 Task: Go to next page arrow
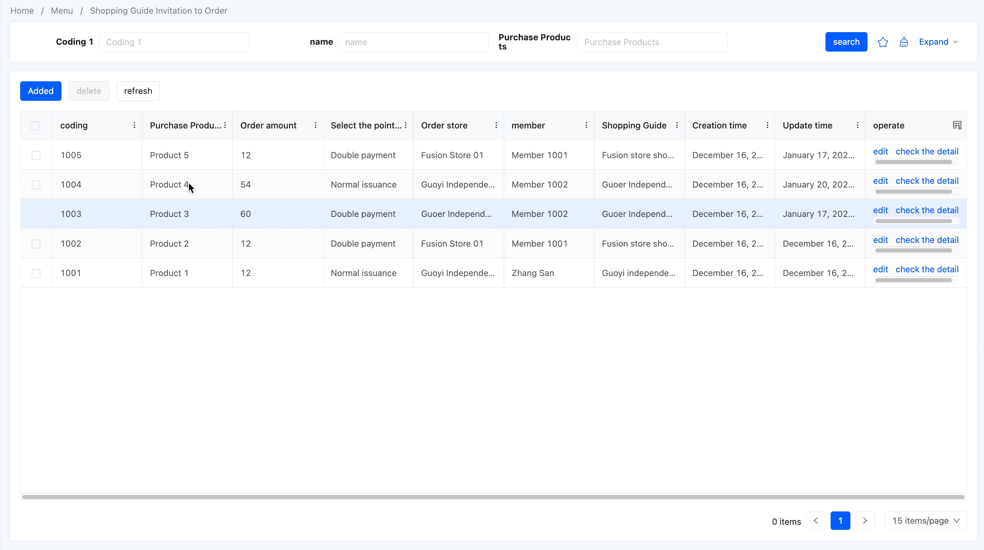coord(865,521)
